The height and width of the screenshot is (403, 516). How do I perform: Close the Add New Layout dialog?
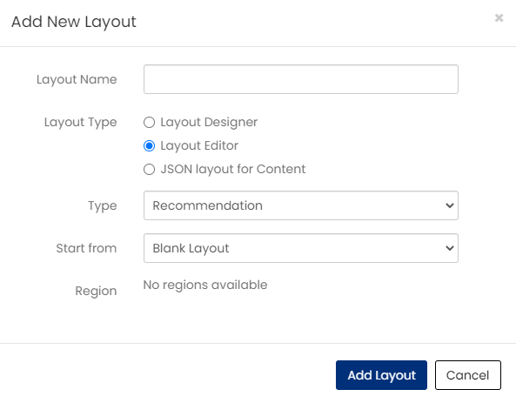point(499,17)
